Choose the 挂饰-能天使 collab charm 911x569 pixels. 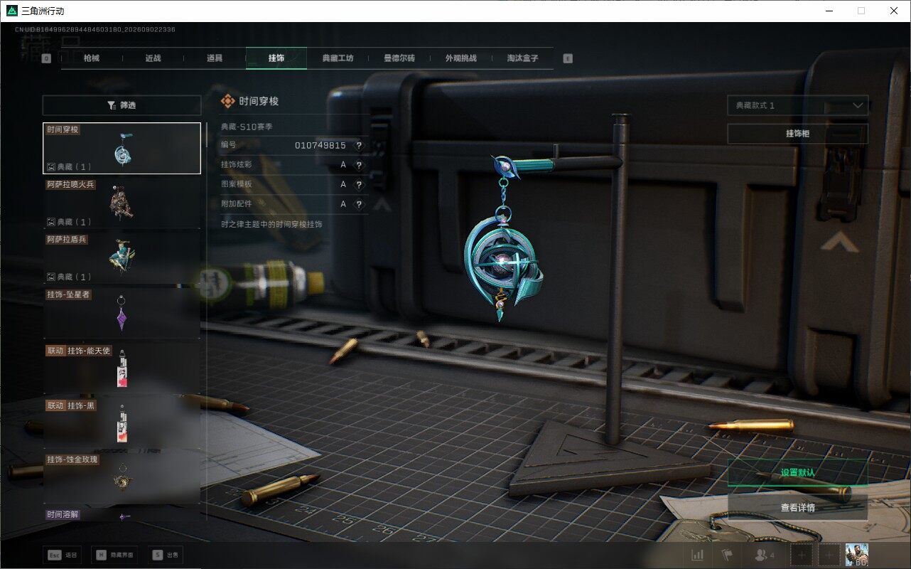[122, 368]
